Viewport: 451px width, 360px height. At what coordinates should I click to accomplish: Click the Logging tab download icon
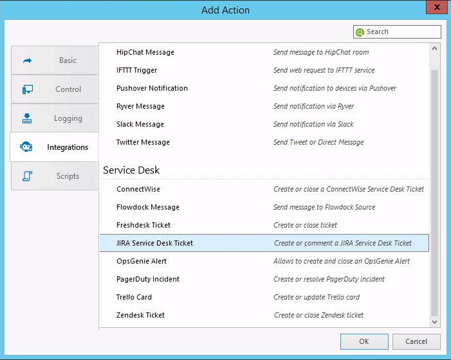coord(27,118)
